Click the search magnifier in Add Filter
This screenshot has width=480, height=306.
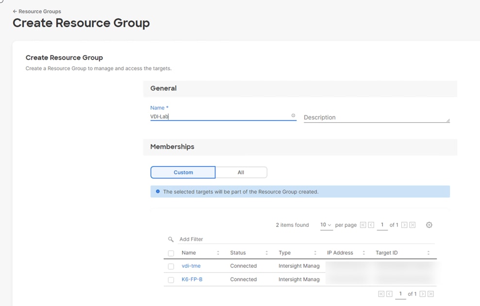coord(171,239)
